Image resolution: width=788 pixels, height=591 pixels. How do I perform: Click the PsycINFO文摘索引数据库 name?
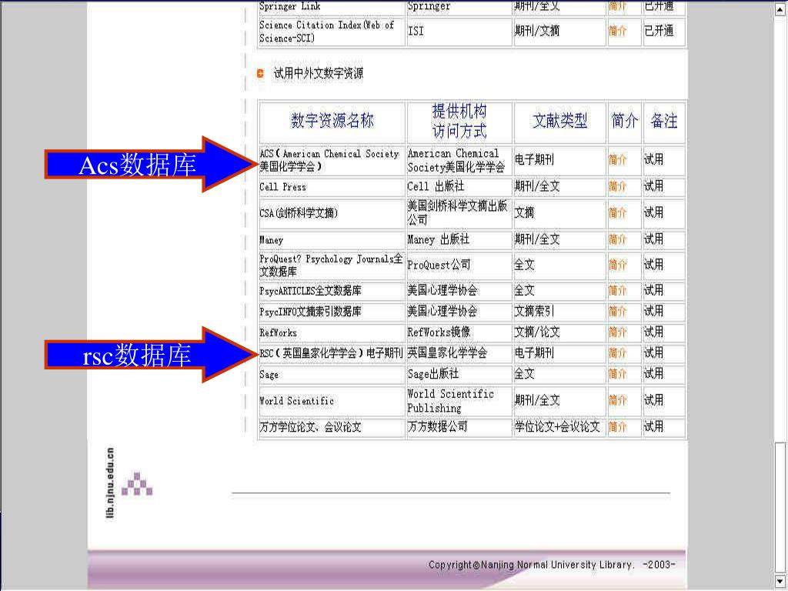pos(310,312)
